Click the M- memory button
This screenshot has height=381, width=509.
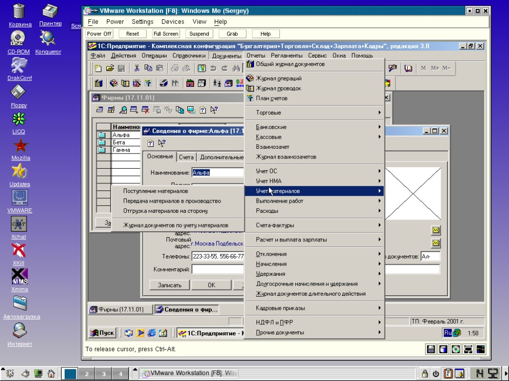click(x=446, y=68)
